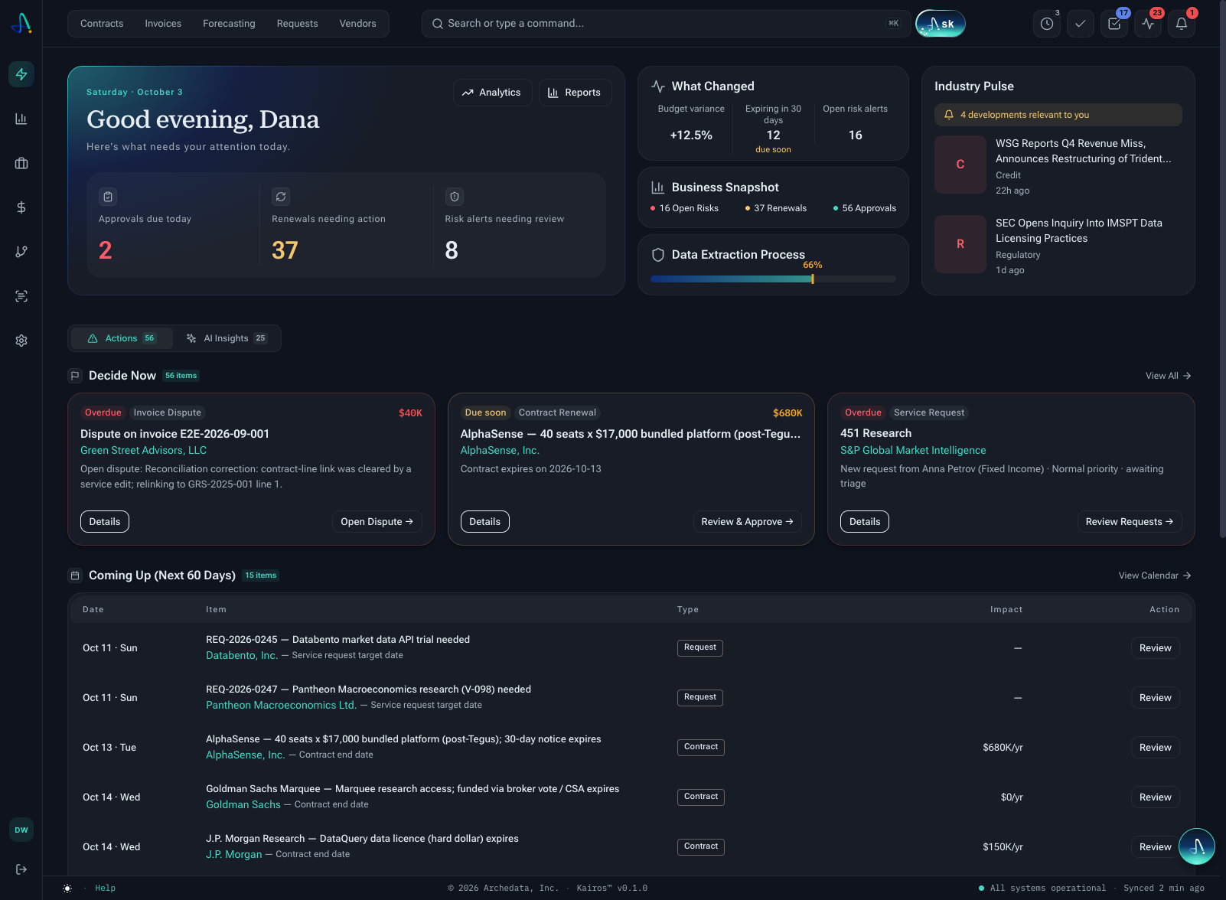Open the Contracts nav item
Screen dimensions: 1226x900
(102, 24)
